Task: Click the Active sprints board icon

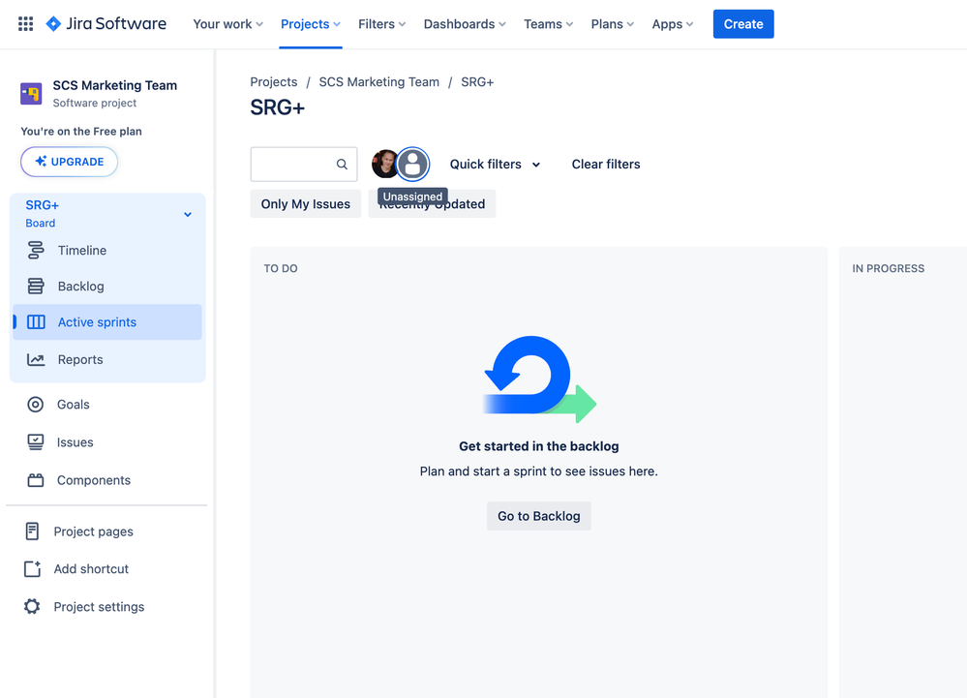Action: click(x=36, y=321)
